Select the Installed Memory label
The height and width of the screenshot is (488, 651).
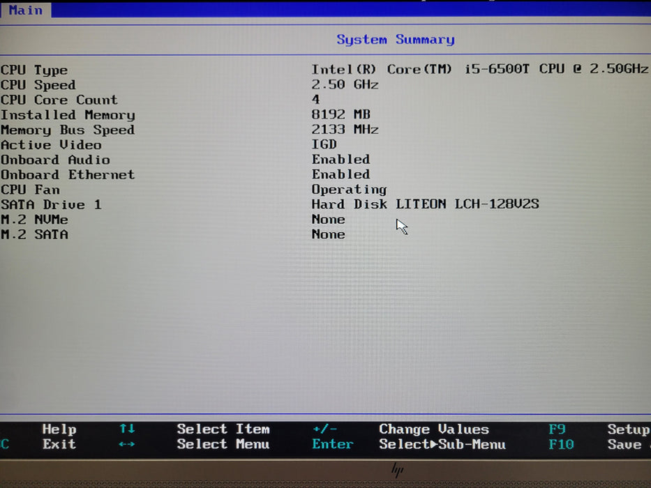(x=68, y=115)
